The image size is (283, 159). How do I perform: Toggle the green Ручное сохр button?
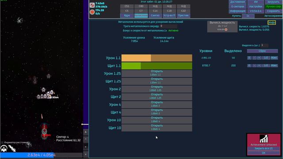[273, 7]
